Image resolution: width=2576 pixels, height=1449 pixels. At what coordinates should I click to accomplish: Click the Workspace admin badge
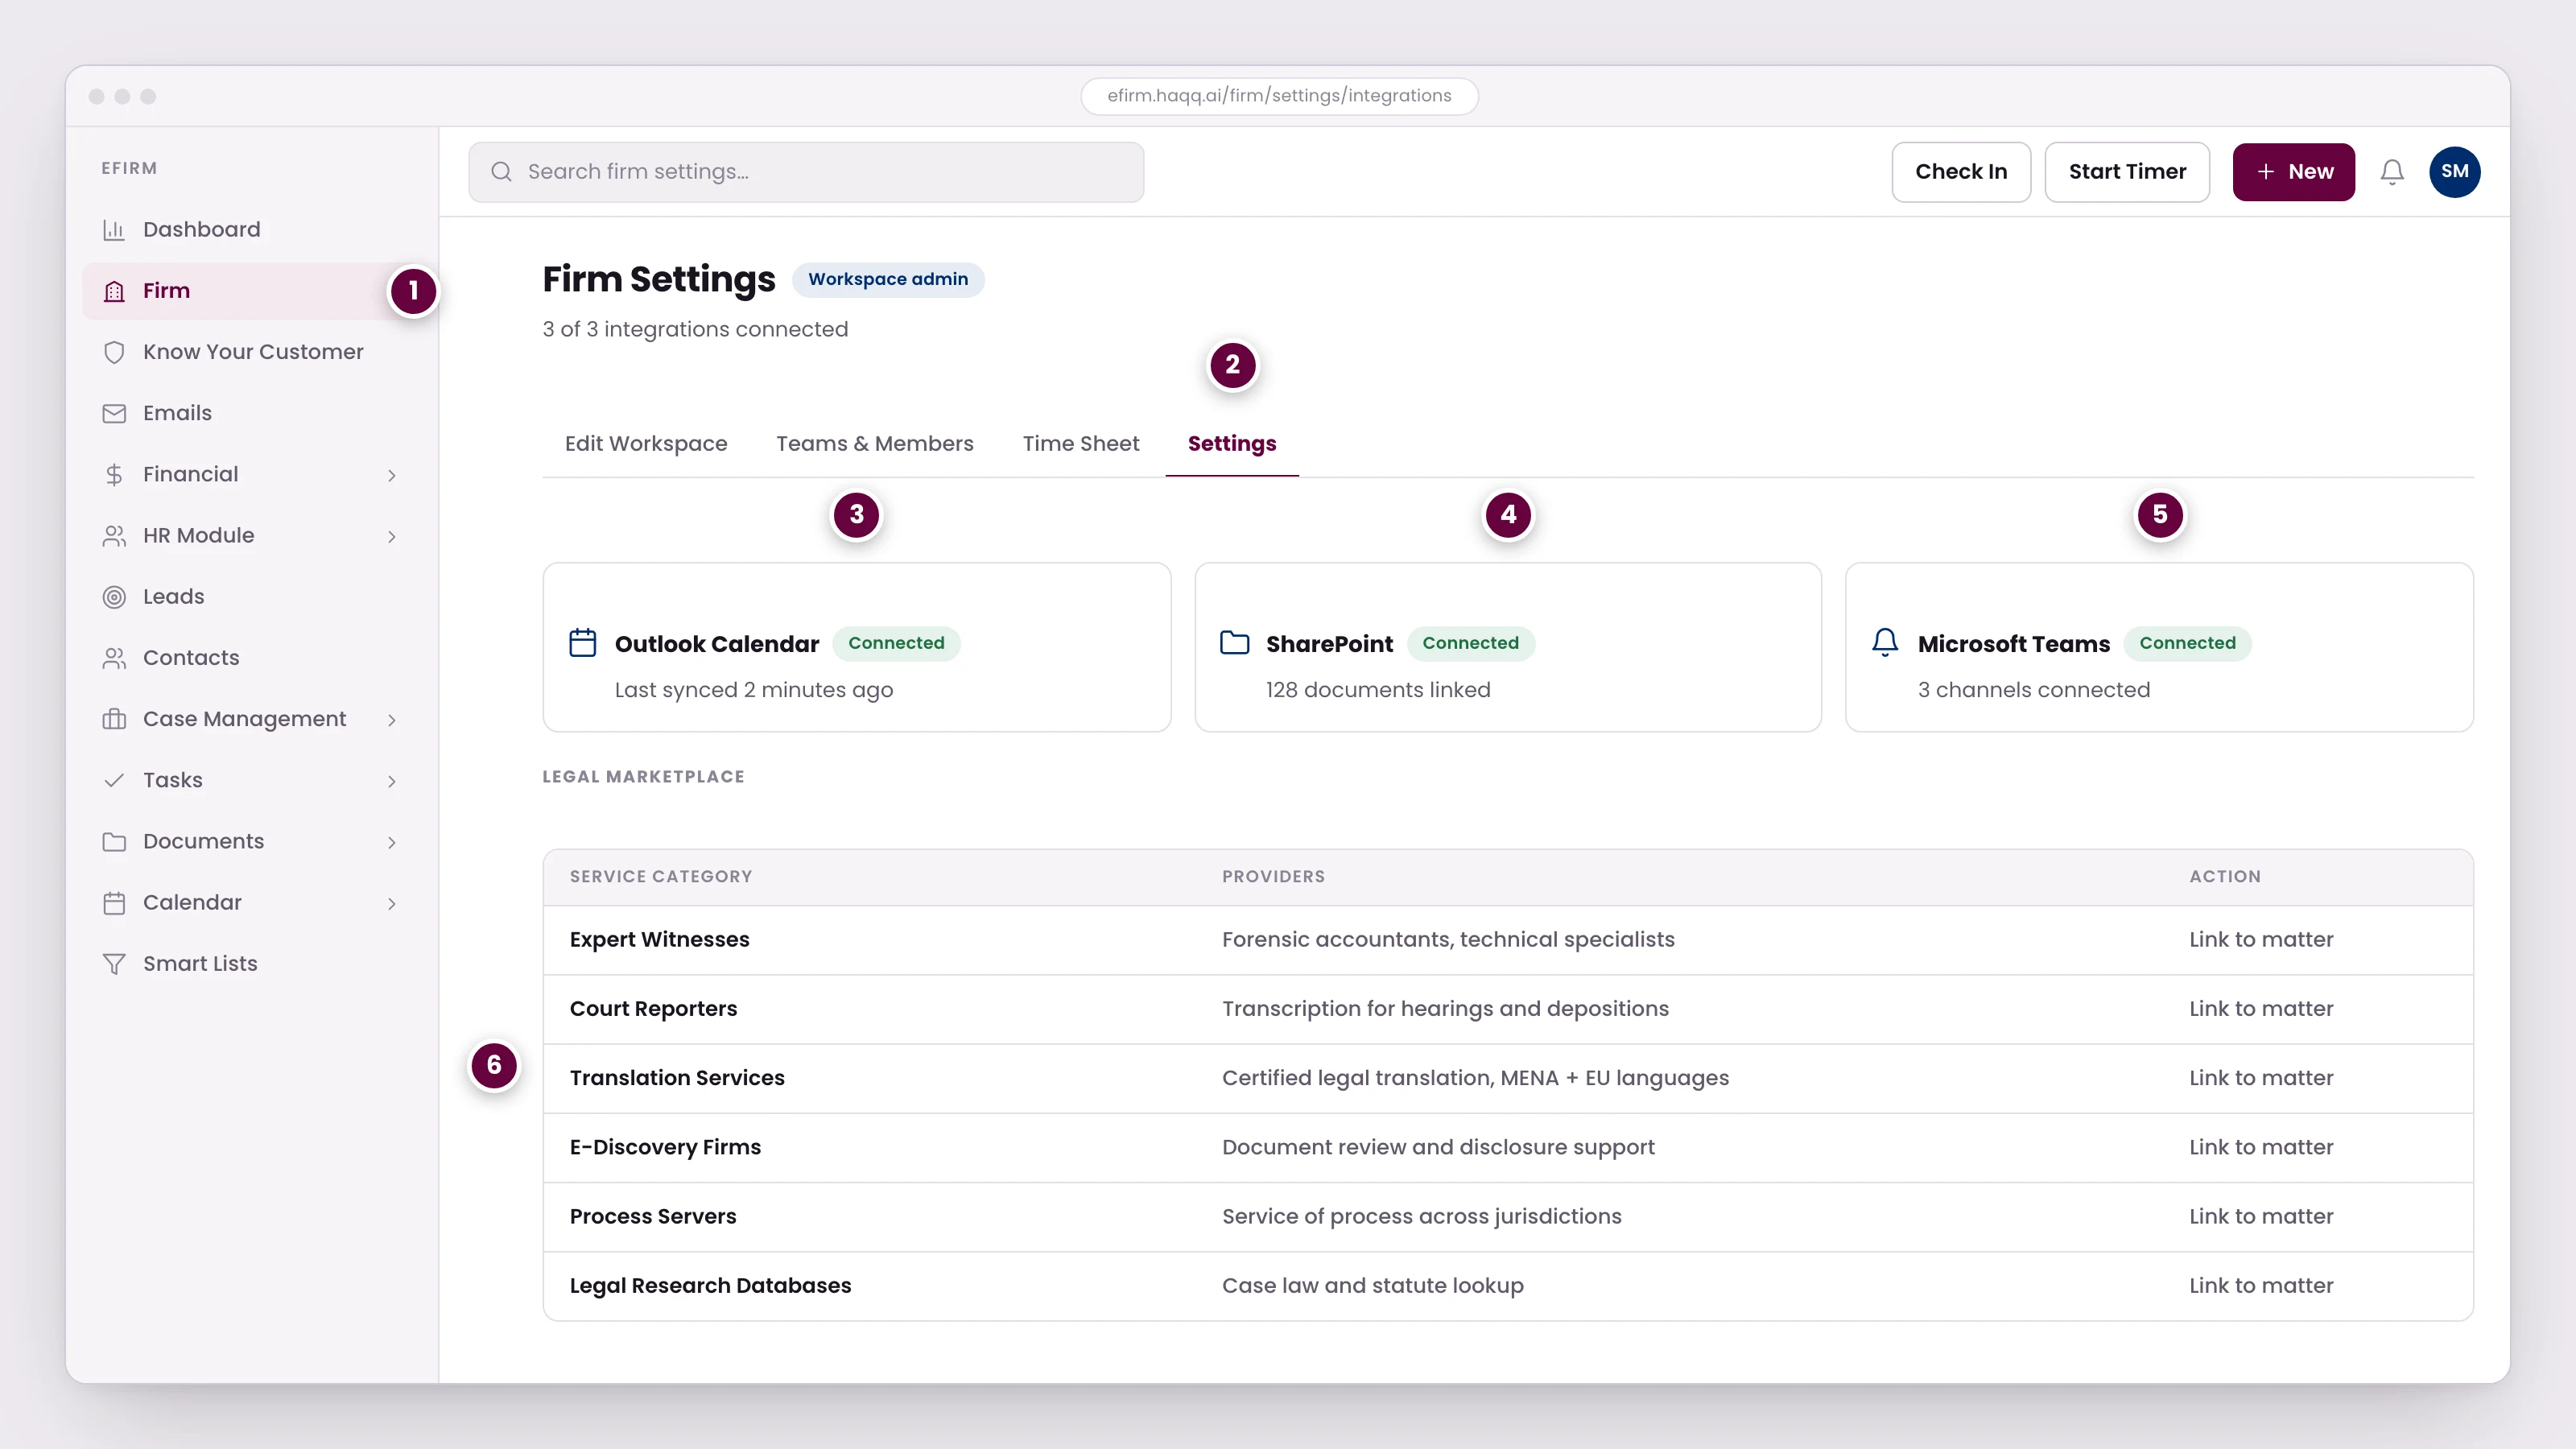pos(888,279)
